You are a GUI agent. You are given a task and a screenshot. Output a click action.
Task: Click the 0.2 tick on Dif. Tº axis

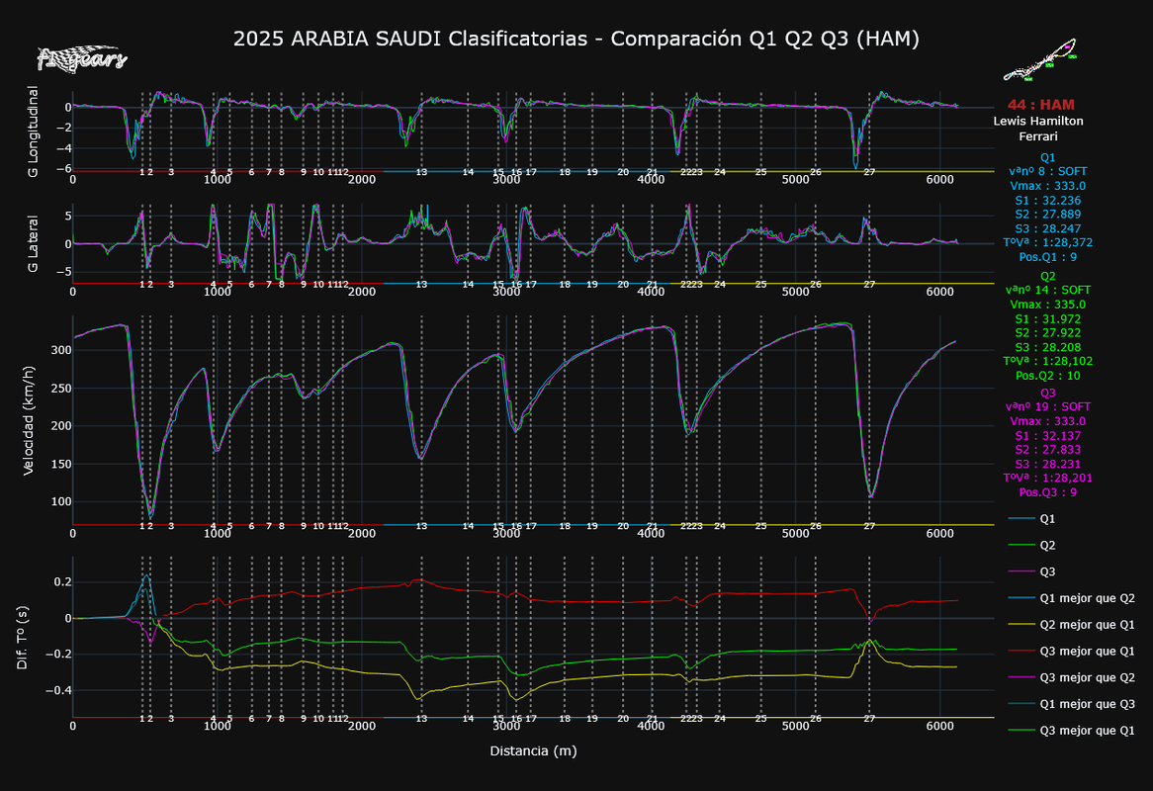click(62, 582)
